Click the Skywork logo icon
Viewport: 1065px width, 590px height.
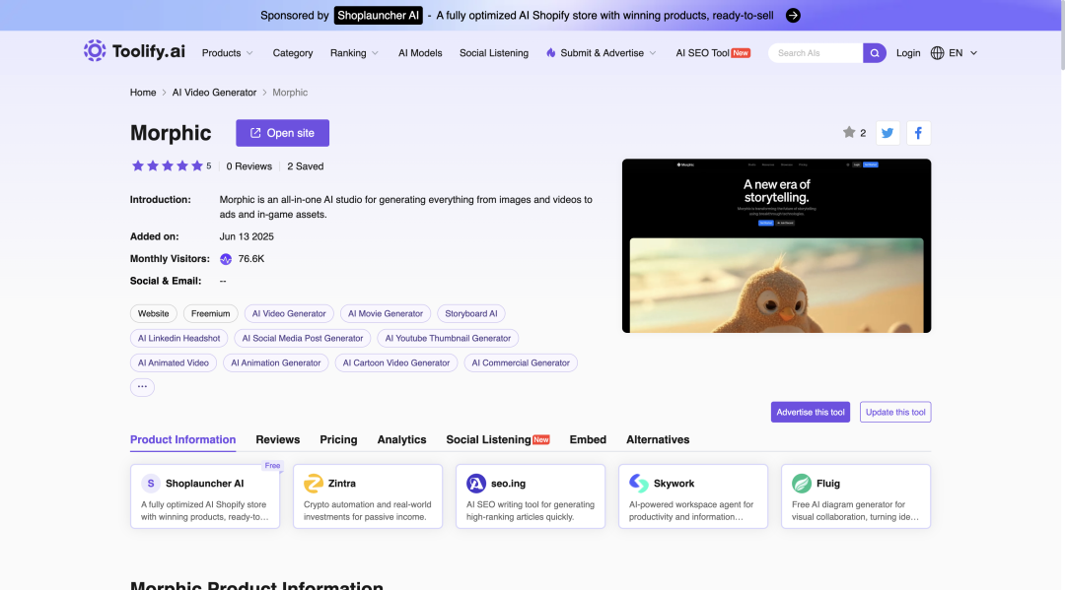pyautogui.click(x=638, y=484)
